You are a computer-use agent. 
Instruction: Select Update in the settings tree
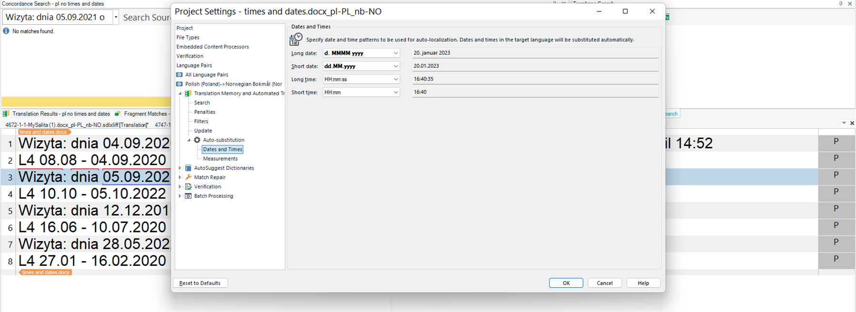pyautogui.click(x=203, y=131)
